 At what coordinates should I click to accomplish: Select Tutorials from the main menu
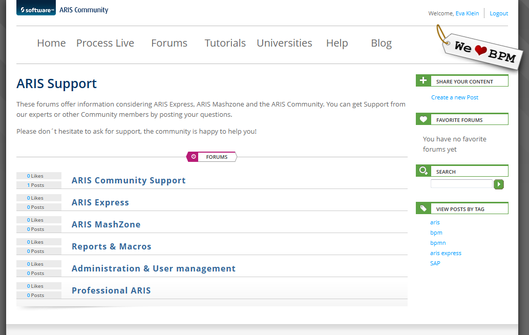(225, 43)
